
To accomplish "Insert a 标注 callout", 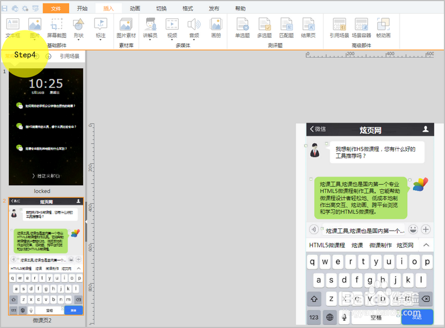I will click(101, 28).
